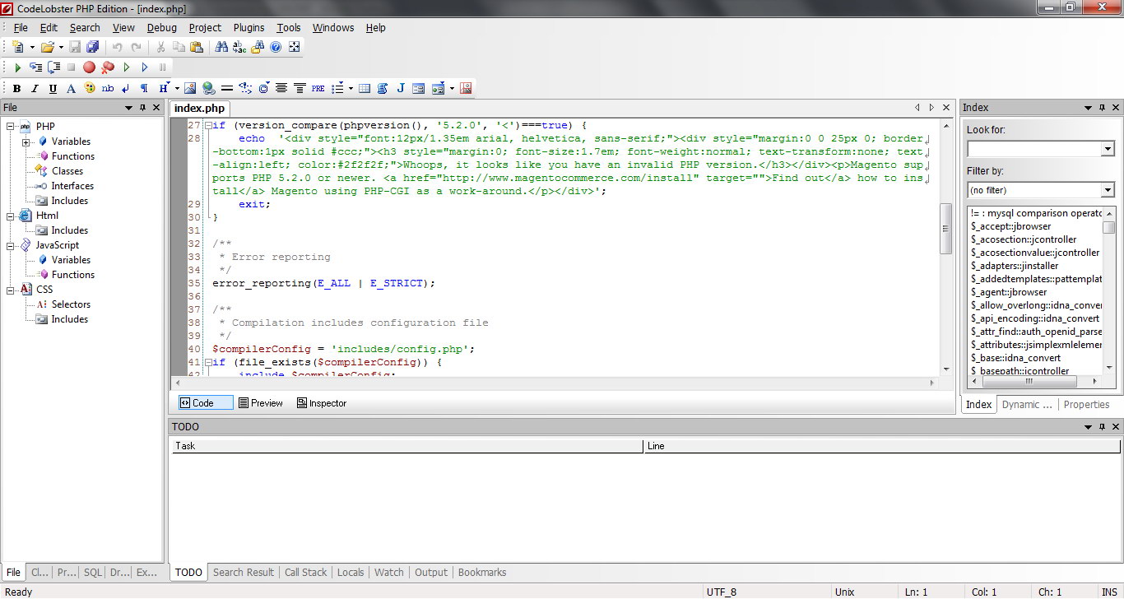
Task: Switch to the Search Result tab
Action: click(244, 572)
